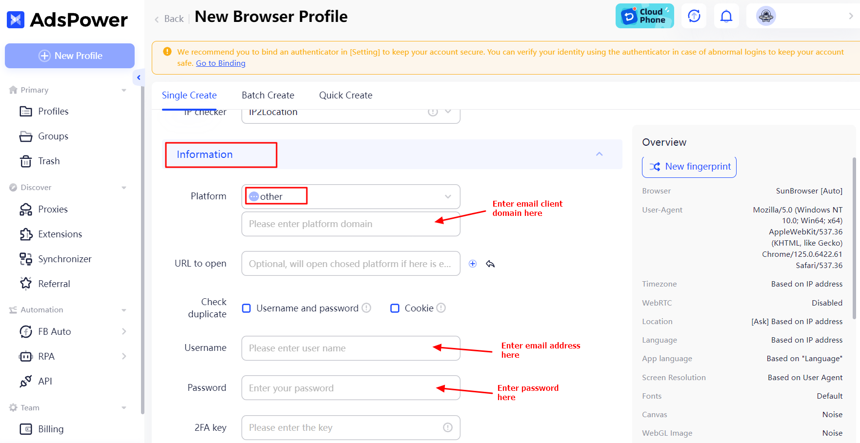Collapse the Discover sidebar group
Viewport: 860px width, 443px height.
[124, 188]
